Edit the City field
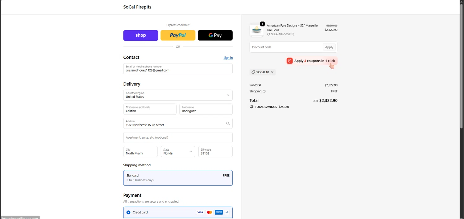464x219 pixels. [140, 152]
